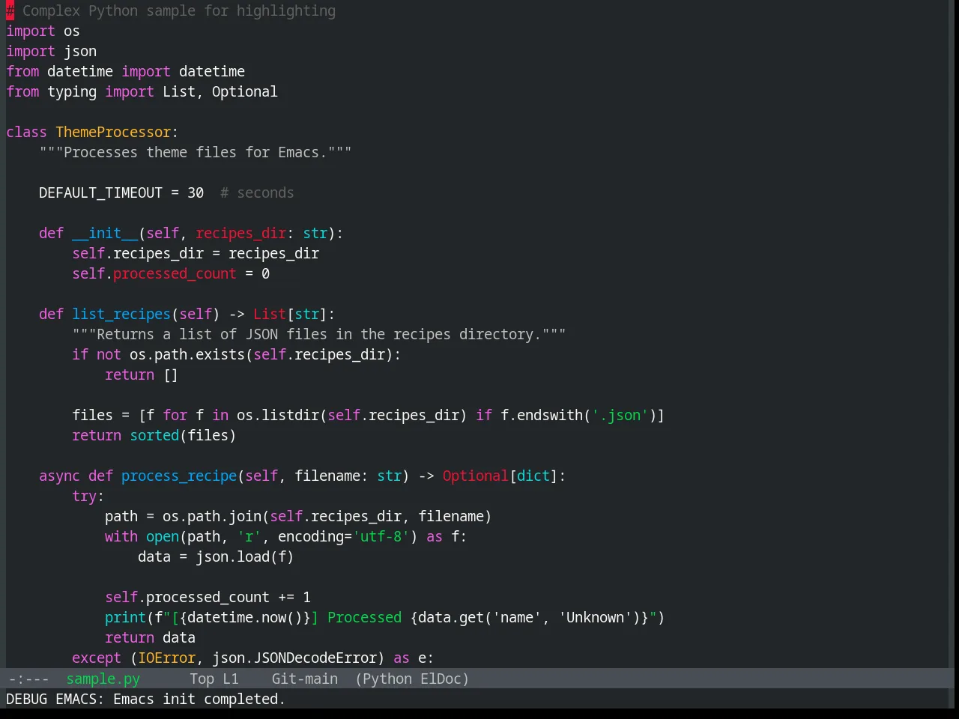Click the __init__ method name

pos(105,233)
